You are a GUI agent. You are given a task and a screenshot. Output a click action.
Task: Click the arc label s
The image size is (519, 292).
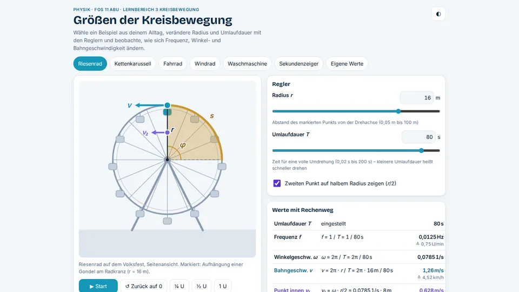[212, 116]
